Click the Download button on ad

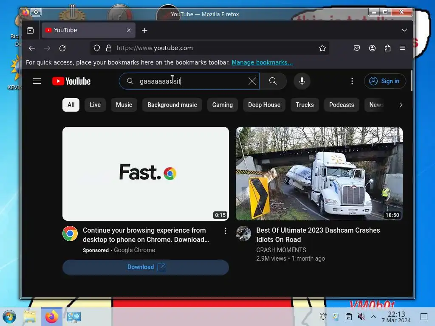point(146,267)
